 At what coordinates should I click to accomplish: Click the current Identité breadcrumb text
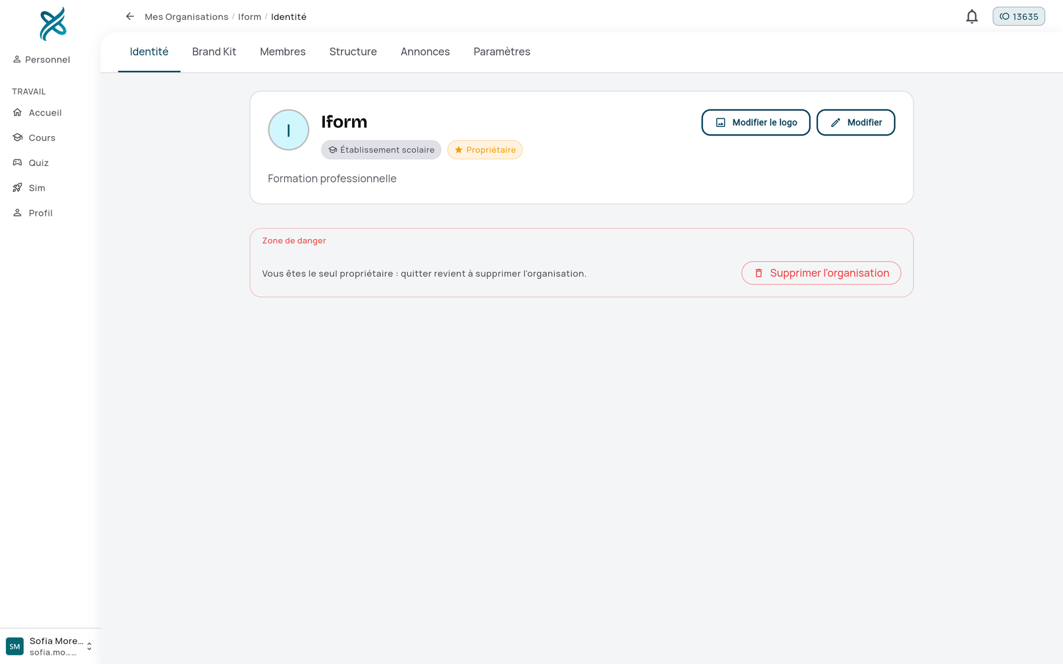[288, 17]
